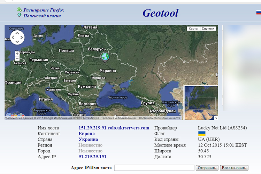Screen dimensions: 261x174
Task: Click the Firefox extension puzzle icon
Action: point(19,9)
